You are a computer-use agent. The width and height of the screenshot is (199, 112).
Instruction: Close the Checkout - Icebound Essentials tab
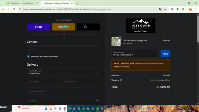72,3
